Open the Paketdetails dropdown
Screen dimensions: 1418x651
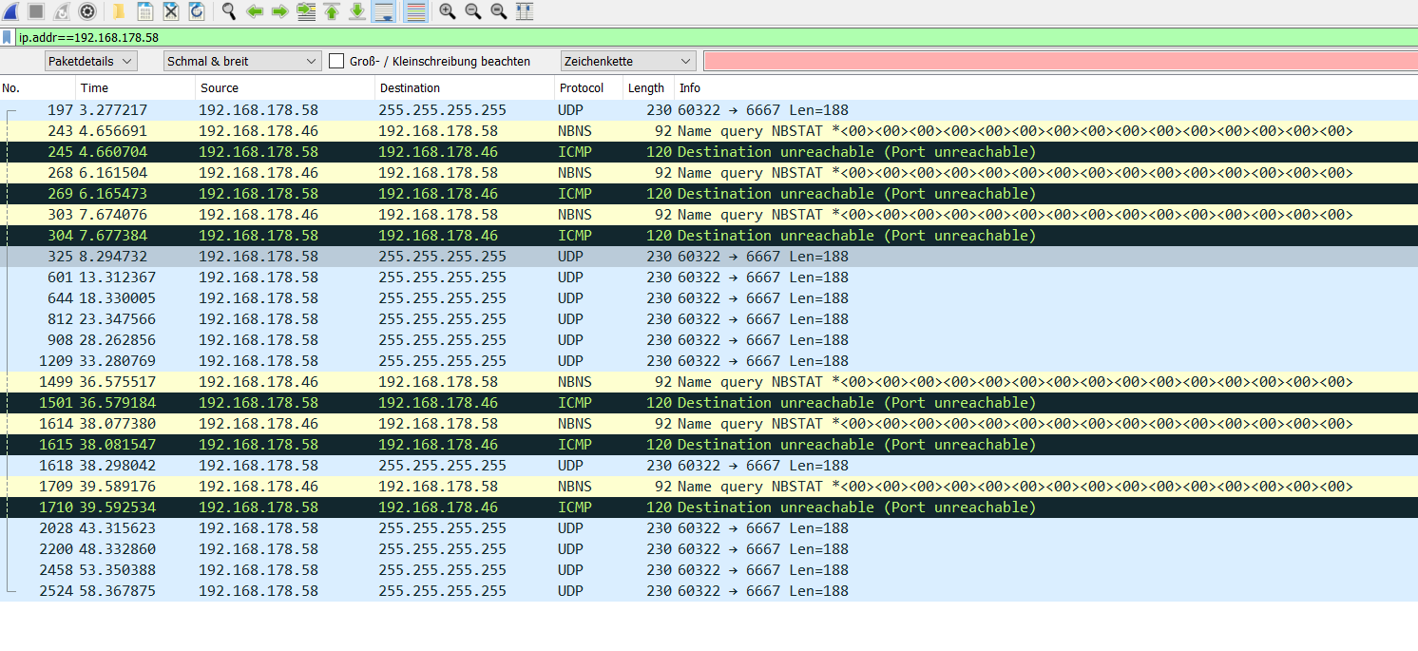91,61
